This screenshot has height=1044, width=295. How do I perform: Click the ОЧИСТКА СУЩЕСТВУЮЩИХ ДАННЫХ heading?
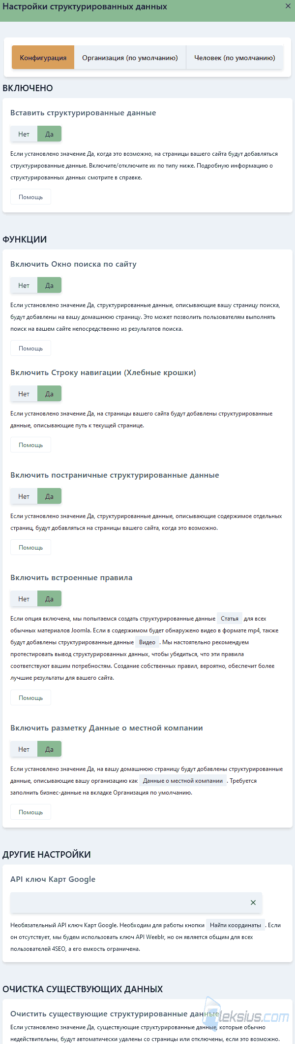click(83, 989)
